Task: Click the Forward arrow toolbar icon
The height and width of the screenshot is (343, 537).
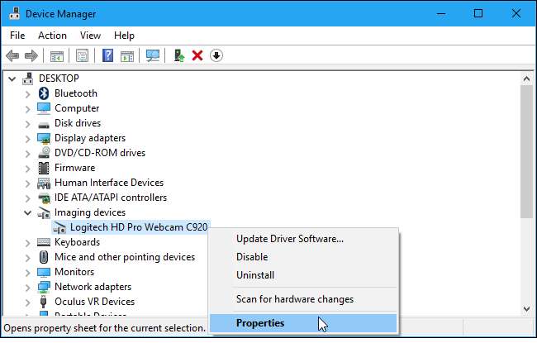Action: click(31, 55)
